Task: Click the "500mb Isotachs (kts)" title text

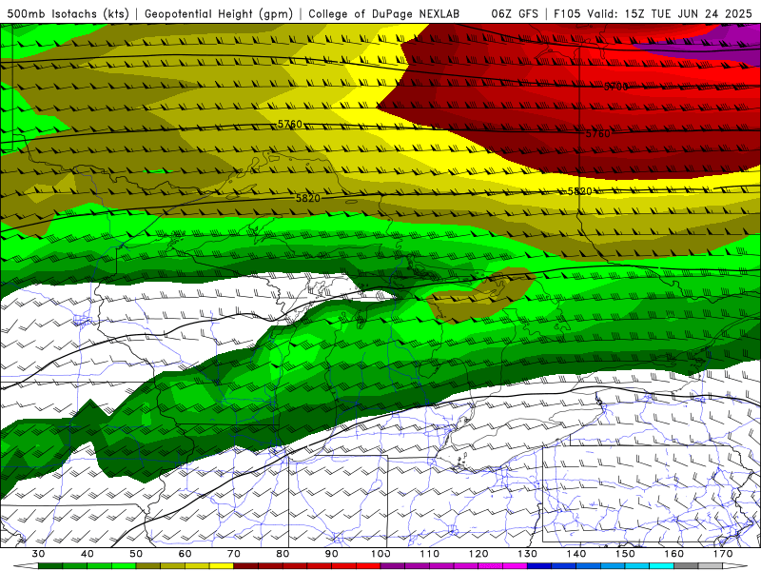Action: 68,14
